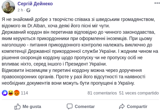Click the Angry red reaction emoji
This screenshot has width=161, height=112.
coord(17,93)
